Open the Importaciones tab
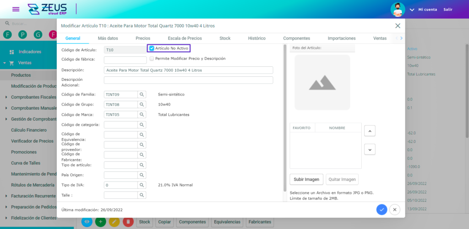469x229 pixels. tap(342, 38)
